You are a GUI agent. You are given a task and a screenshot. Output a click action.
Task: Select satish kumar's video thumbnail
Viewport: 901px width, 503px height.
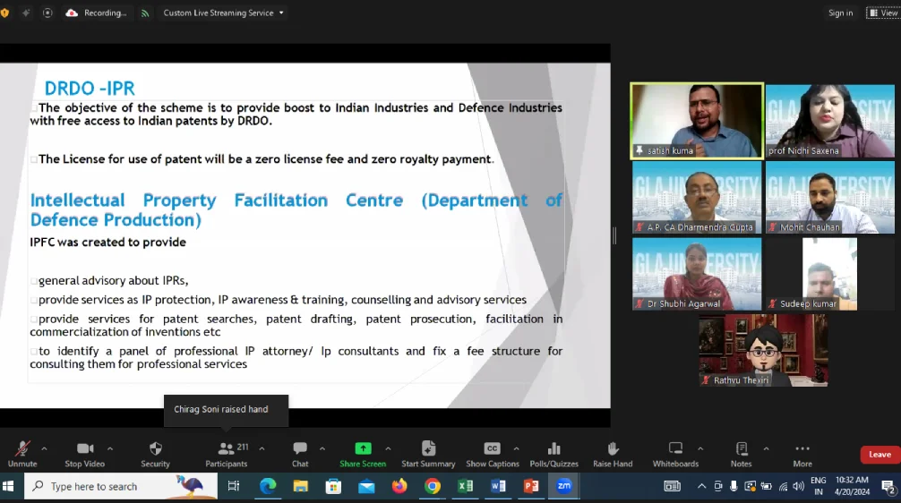[697, 121]
